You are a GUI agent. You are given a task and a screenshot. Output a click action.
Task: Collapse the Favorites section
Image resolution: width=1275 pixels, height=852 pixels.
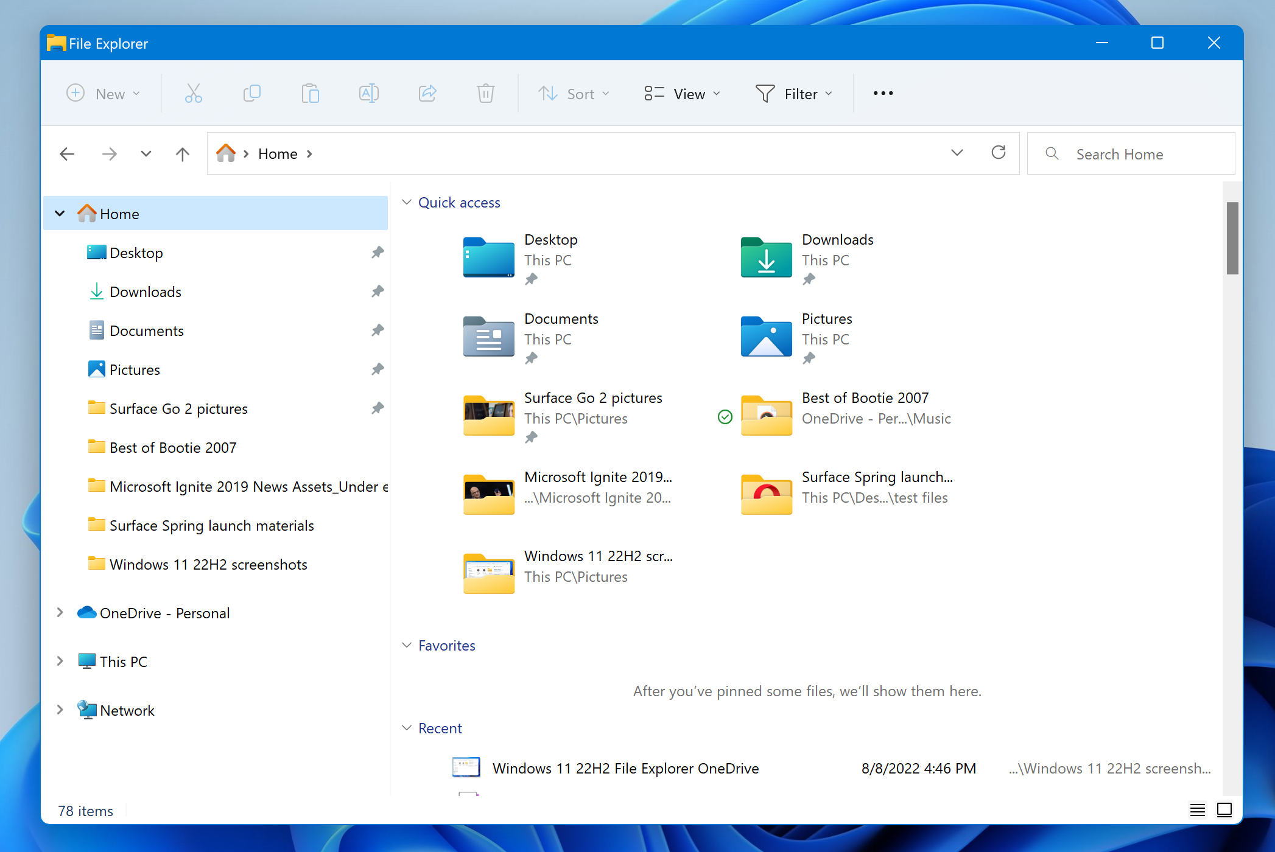[x=407, y=645]
